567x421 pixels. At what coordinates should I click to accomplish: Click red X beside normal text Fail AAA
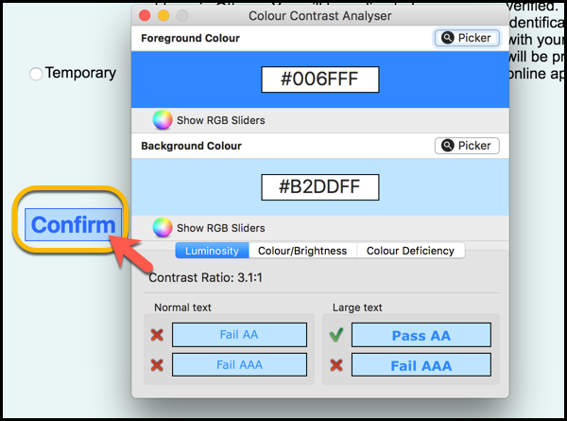[157, 364]
